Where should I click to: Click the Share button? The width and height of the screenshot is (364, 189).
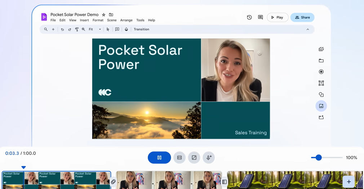(302, 17)
